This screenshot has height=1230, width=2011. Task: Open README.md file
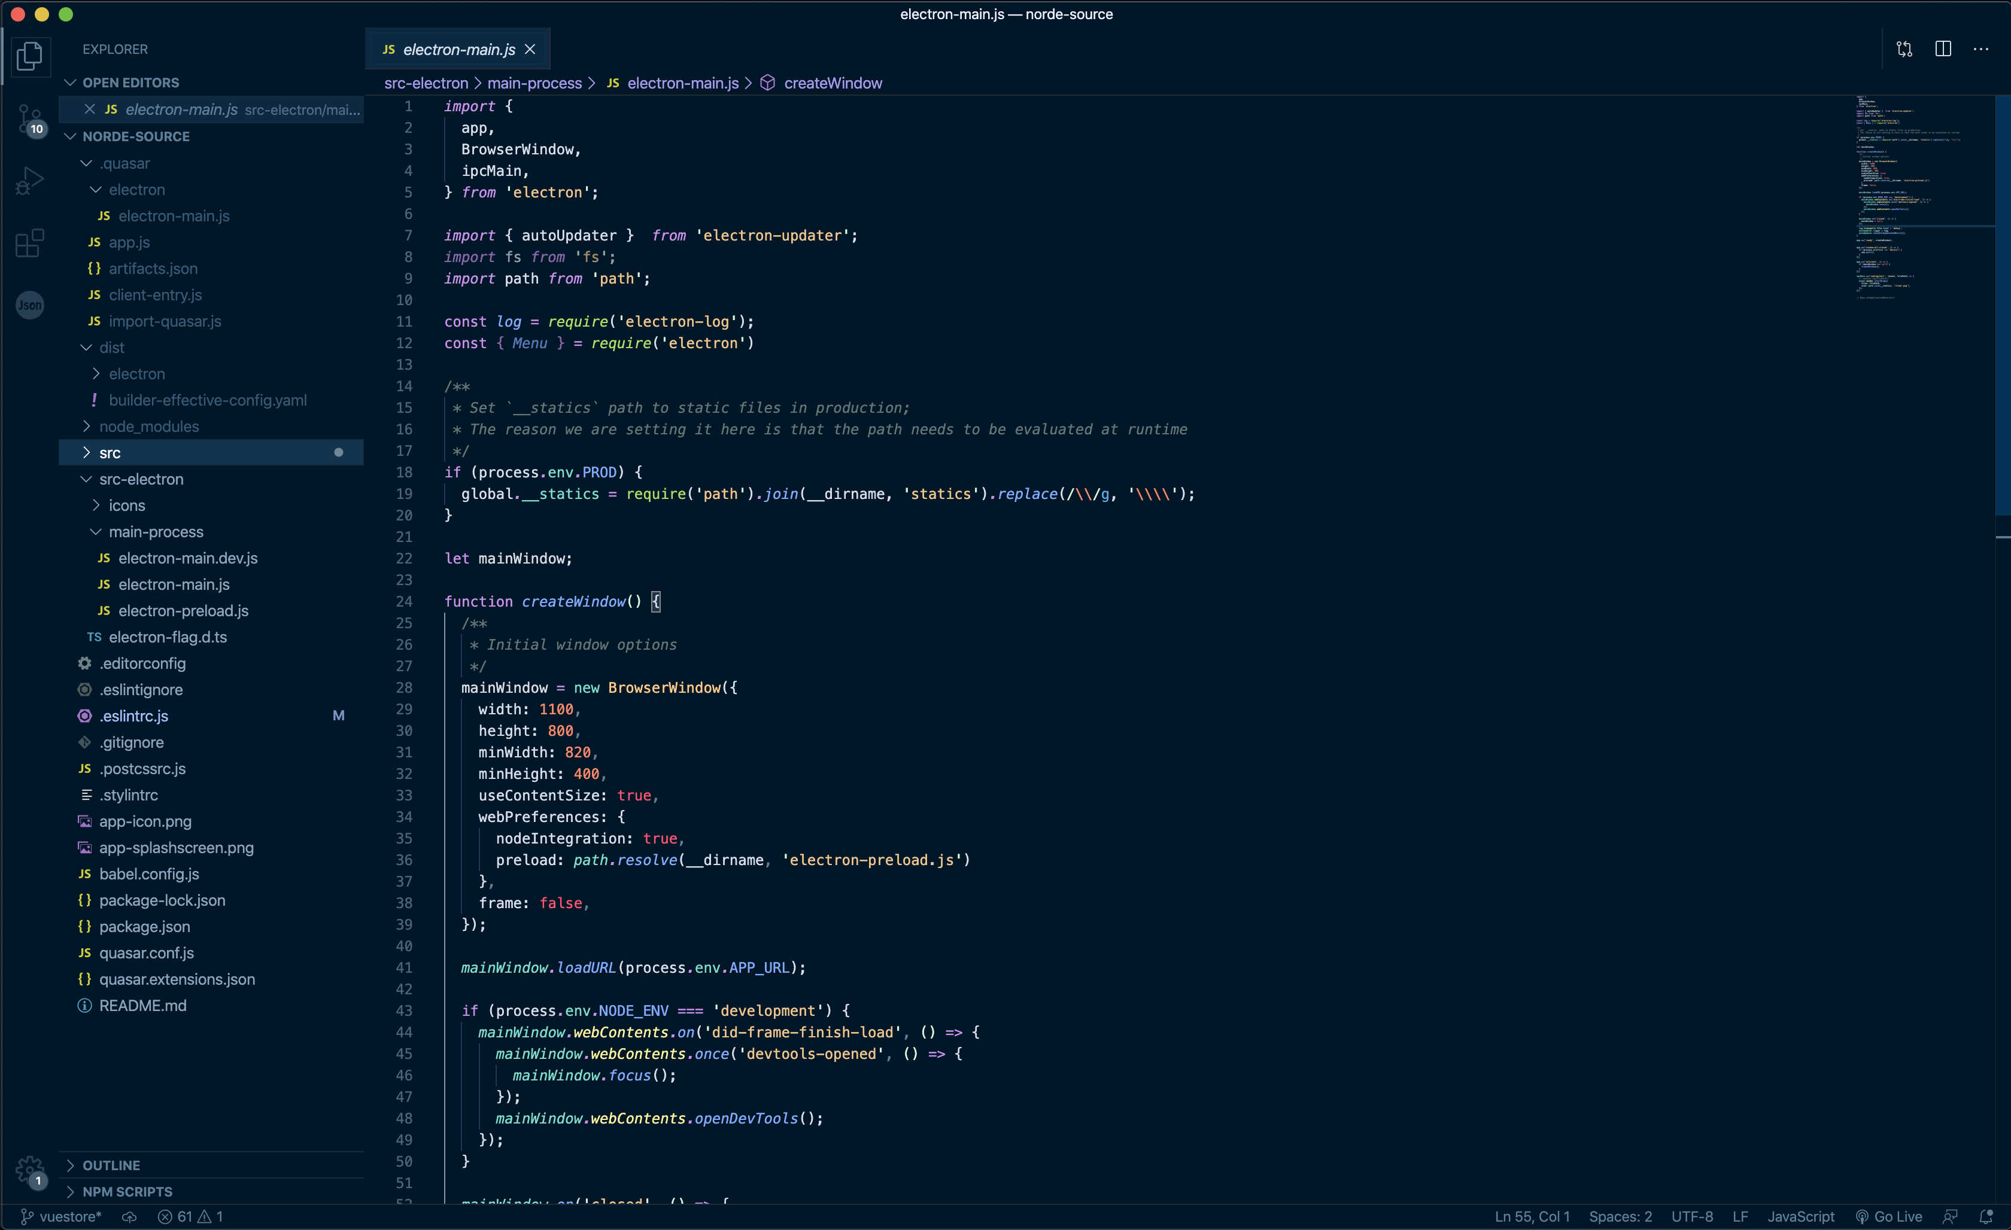click(x=211, y=1006)
